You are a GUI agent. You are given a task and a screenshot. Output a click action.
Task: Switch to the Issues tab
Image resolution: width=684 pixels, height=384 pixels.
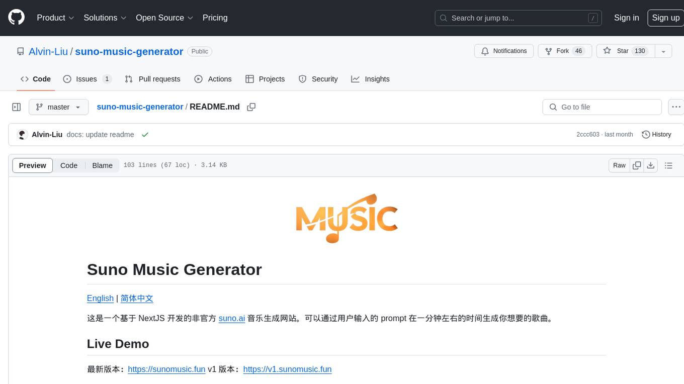point(87,79)
